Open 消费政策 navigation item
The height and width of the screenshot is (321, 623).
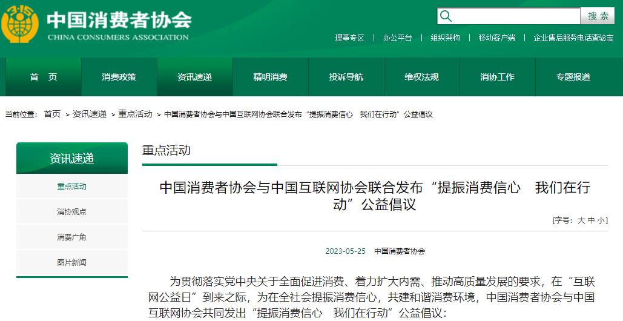click(119, 77)
